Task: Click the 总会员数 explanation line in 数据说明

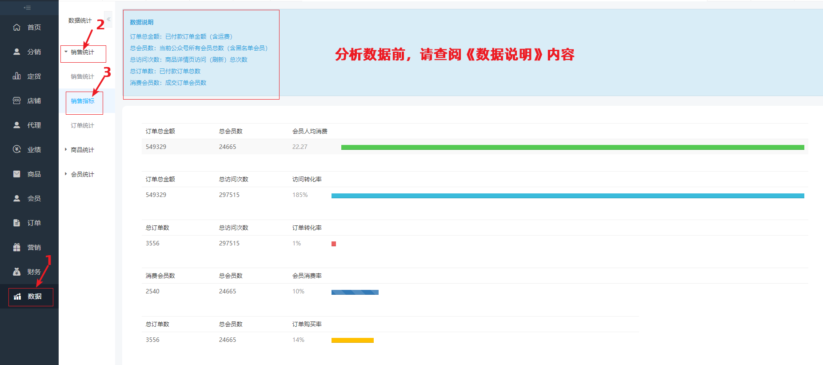Action: tap(199, 48)
